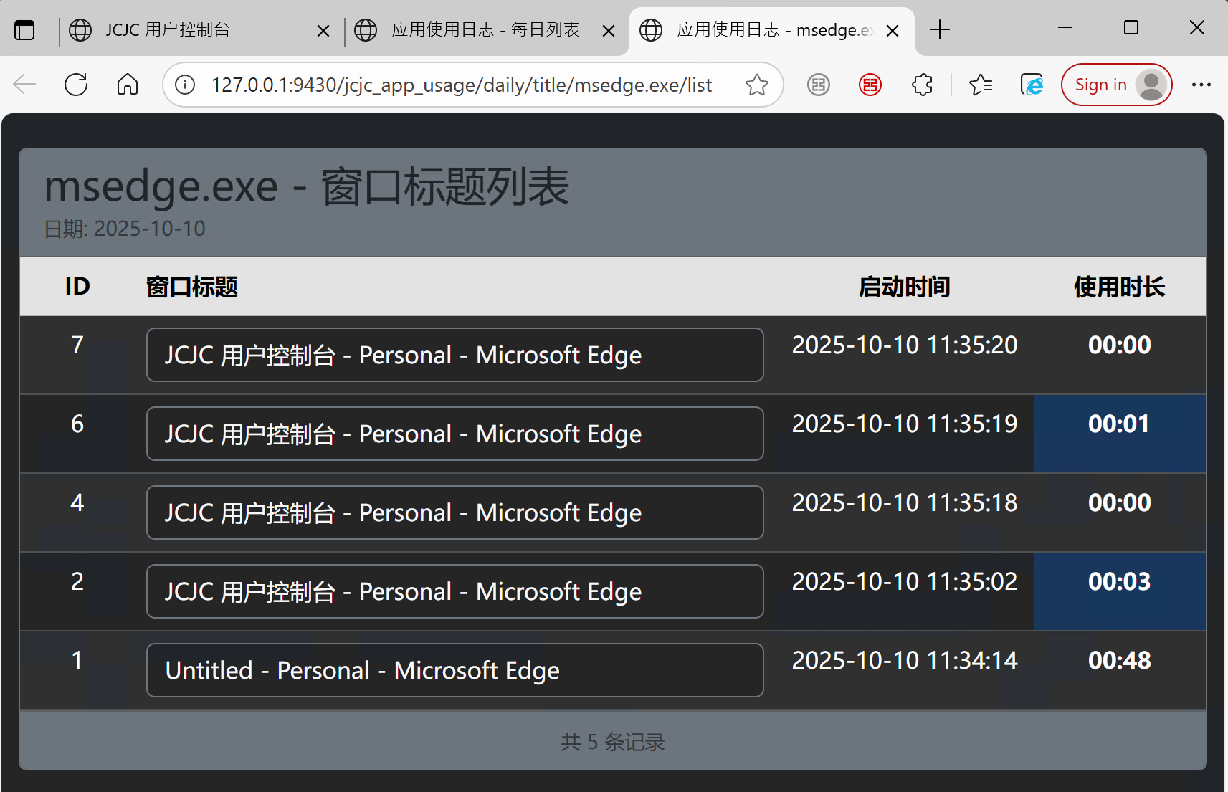Click the 共 5 条记录 footer text

pyautogui.click(x=613, y=742)
